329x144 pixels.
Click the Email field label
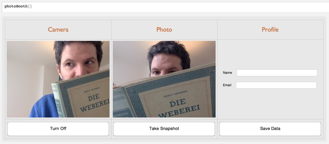pos(227,85)
